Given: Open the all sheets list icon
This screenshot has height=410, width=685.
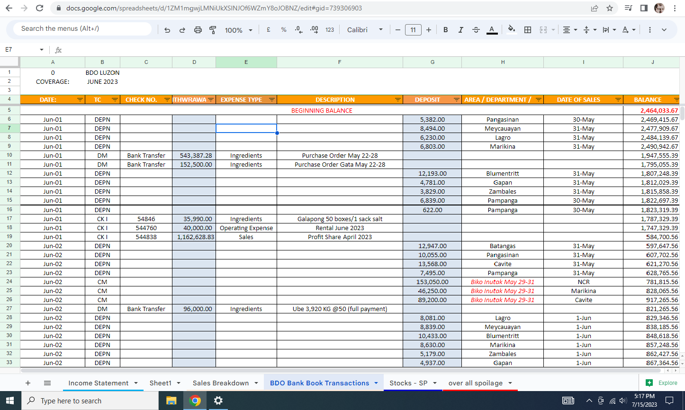Looking at the screenshot, I should coord(47,383).
